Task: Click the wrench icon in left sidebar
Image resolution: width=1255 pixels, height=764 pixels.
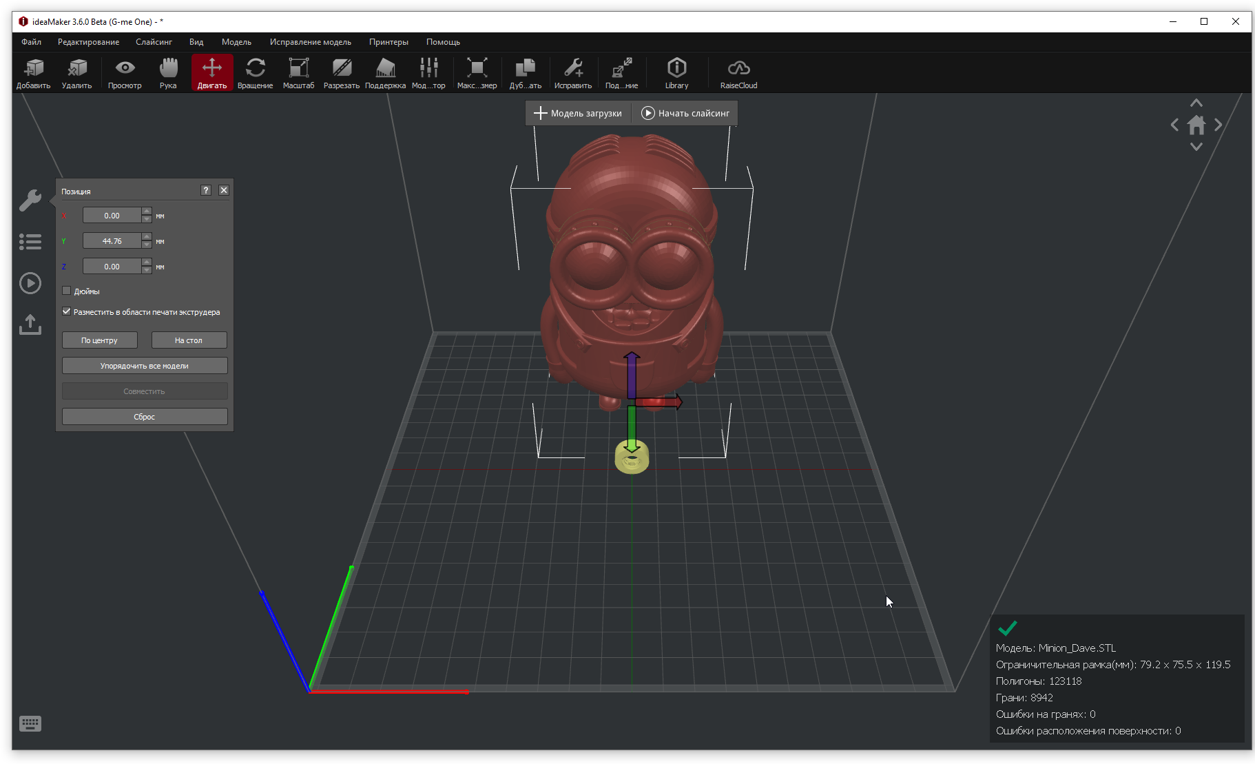Action: click(30, 200)
